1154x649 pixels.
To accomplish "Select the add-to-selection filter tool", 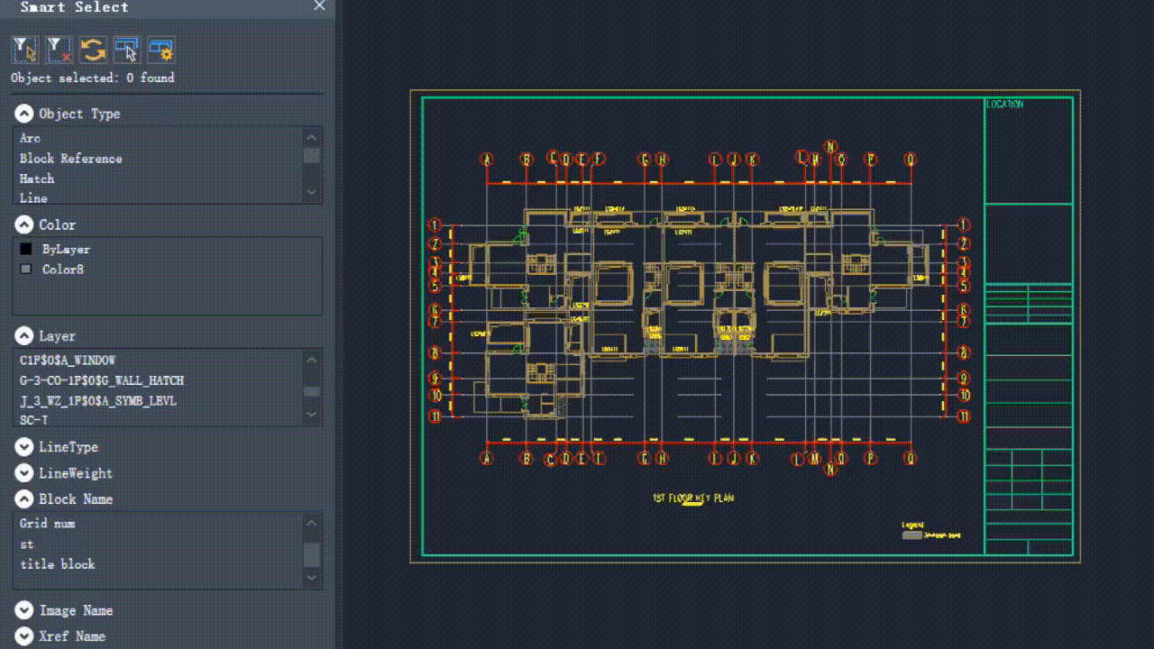I will (24, 50).
